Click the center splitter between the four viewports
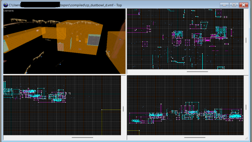Image resolution: width=252 pixels, height=142 pixels. tap(126, 75)
